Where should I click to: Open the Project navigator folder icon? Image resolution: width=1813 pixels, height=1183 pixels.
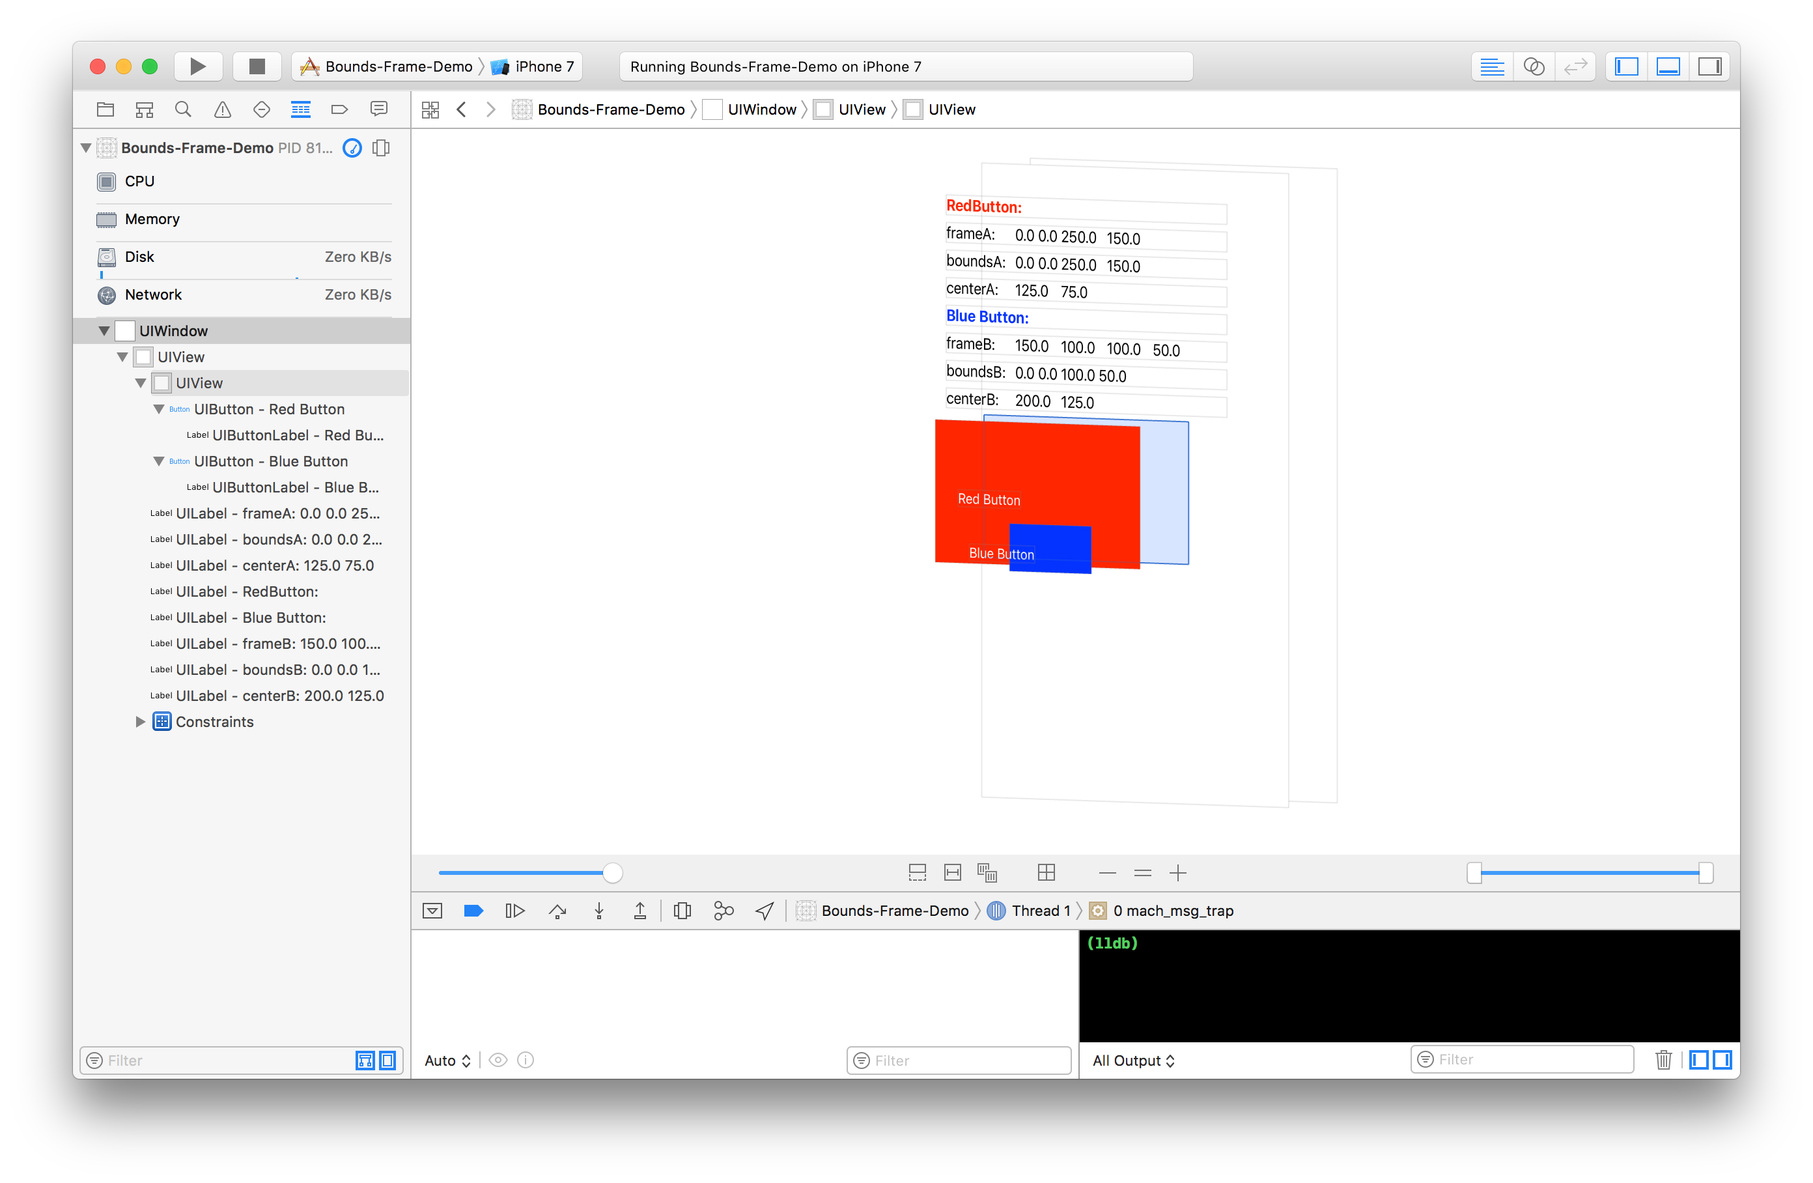[105, 109]
